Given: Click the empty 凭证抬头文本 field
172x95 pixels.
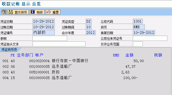Looking at the screenshot, I should 59,44.
